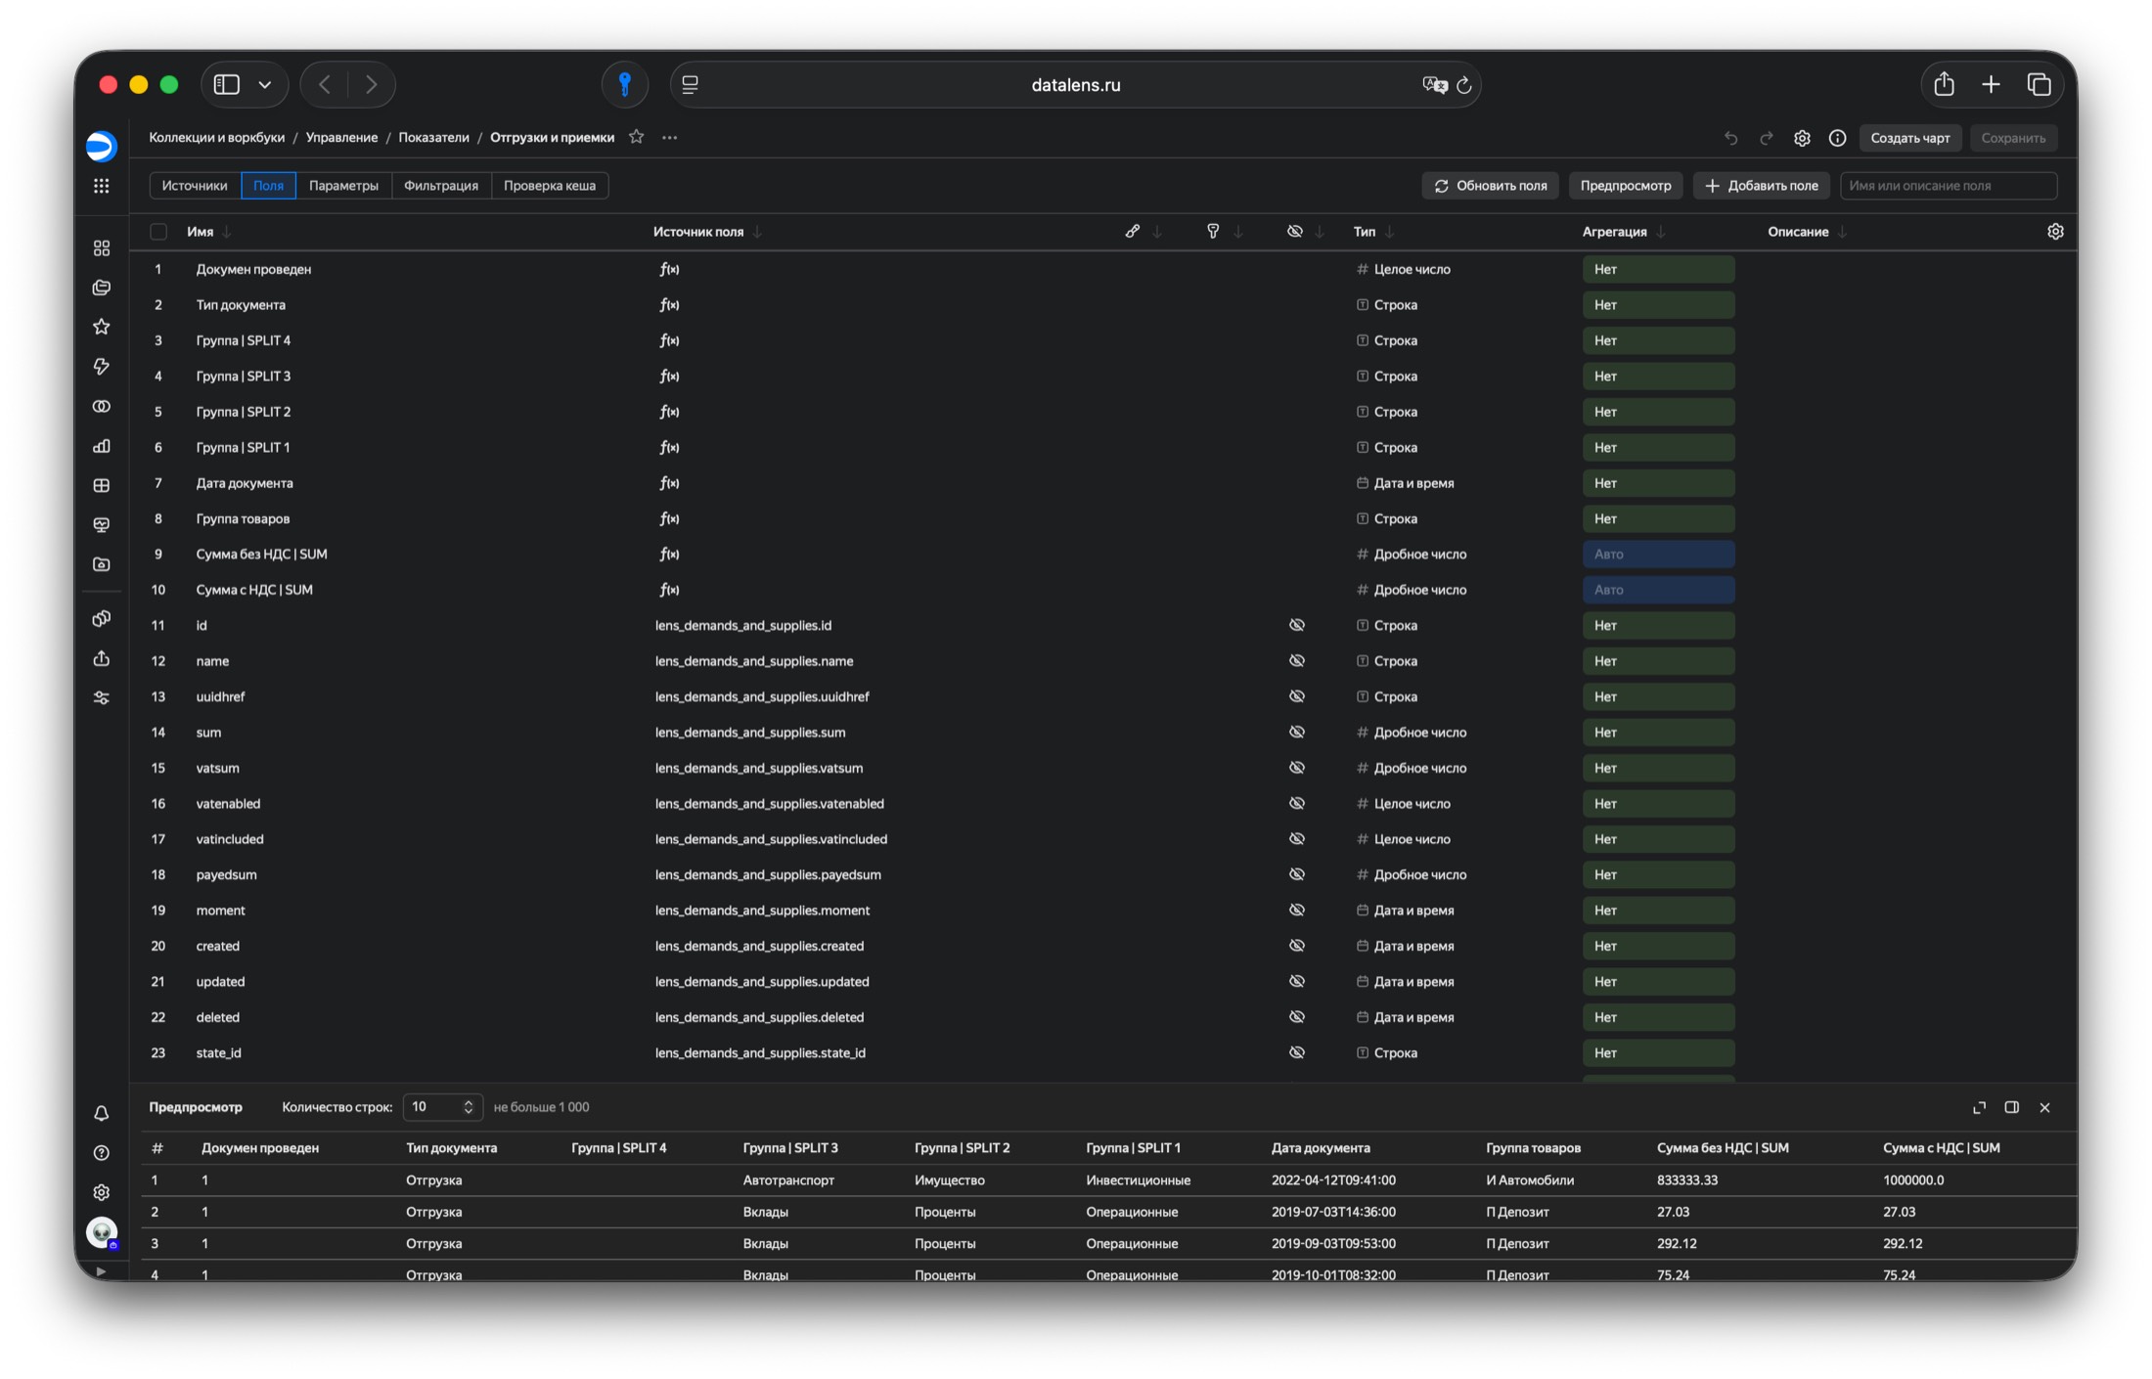2152x1379 pixels.
Task: Open the favorites star in sidebar
Action: point(102,327)
